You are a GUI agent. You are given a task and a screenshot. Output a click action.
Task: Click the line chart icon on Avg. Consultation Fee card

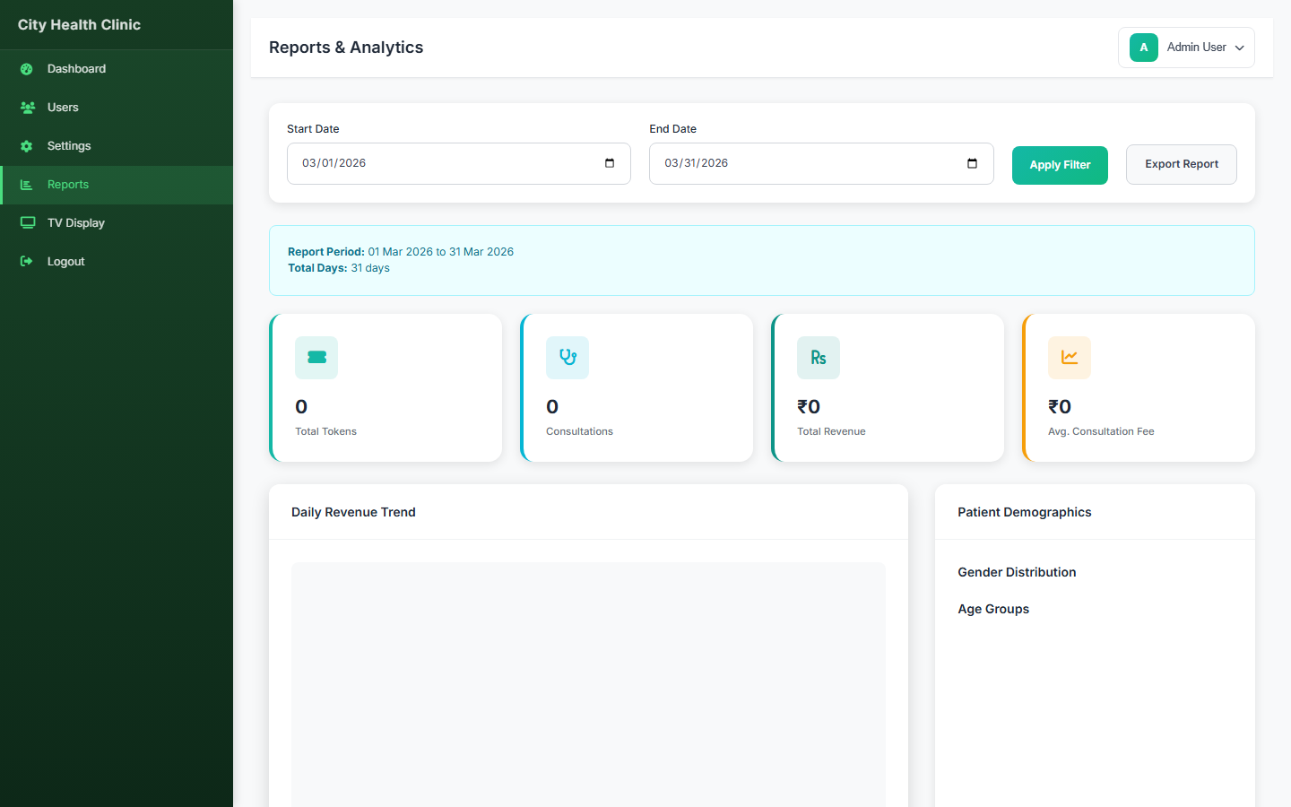[x=1070, y=357]
